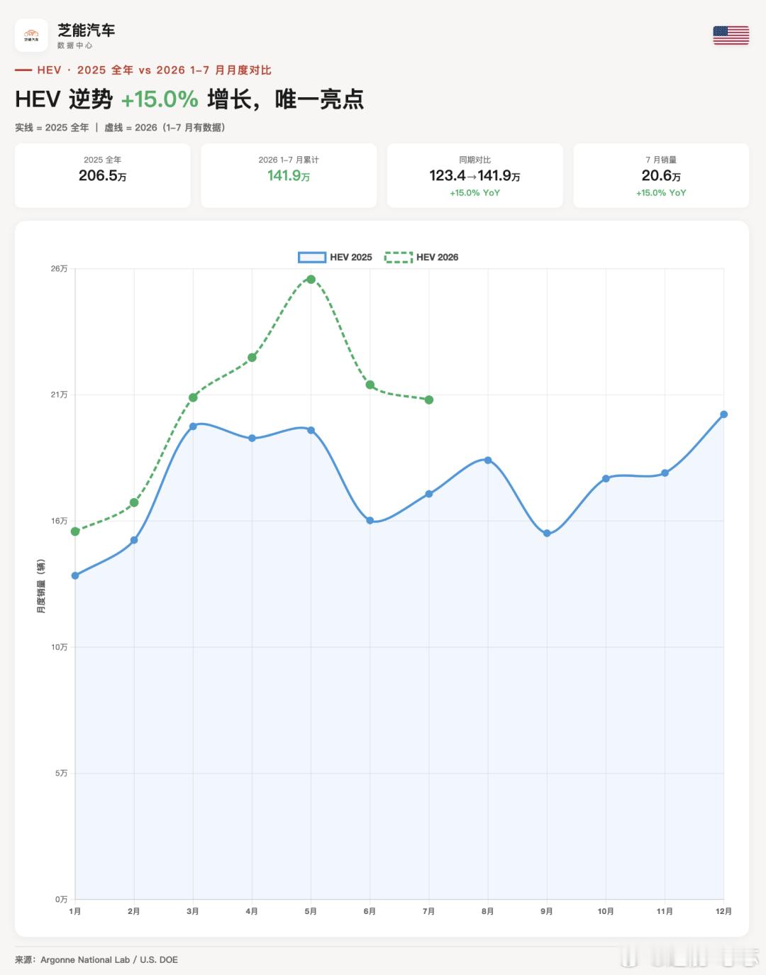Select the 同期对比 123.4→141.9万 card
The height and width of the screenshot is (975, 766).
[474, 175]
